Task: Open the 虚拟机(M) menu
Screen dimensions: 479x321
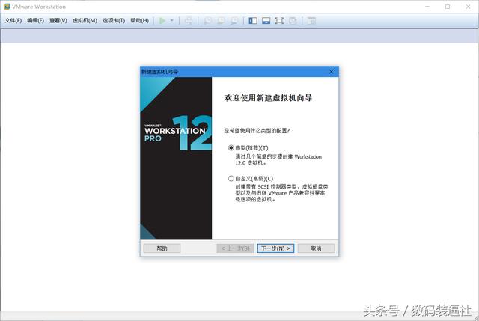Action: click(85, 20)
